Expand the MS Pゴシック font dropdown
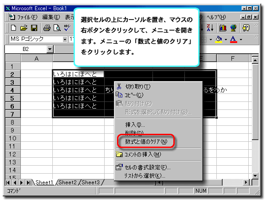 (x=65, y=39)
